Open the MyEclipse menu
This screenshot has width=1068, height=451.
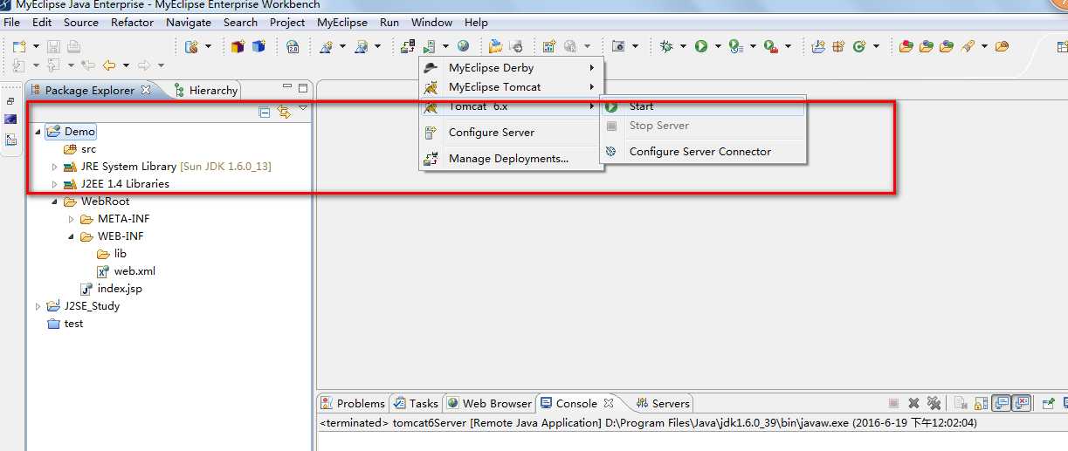[x=342, y=22]
